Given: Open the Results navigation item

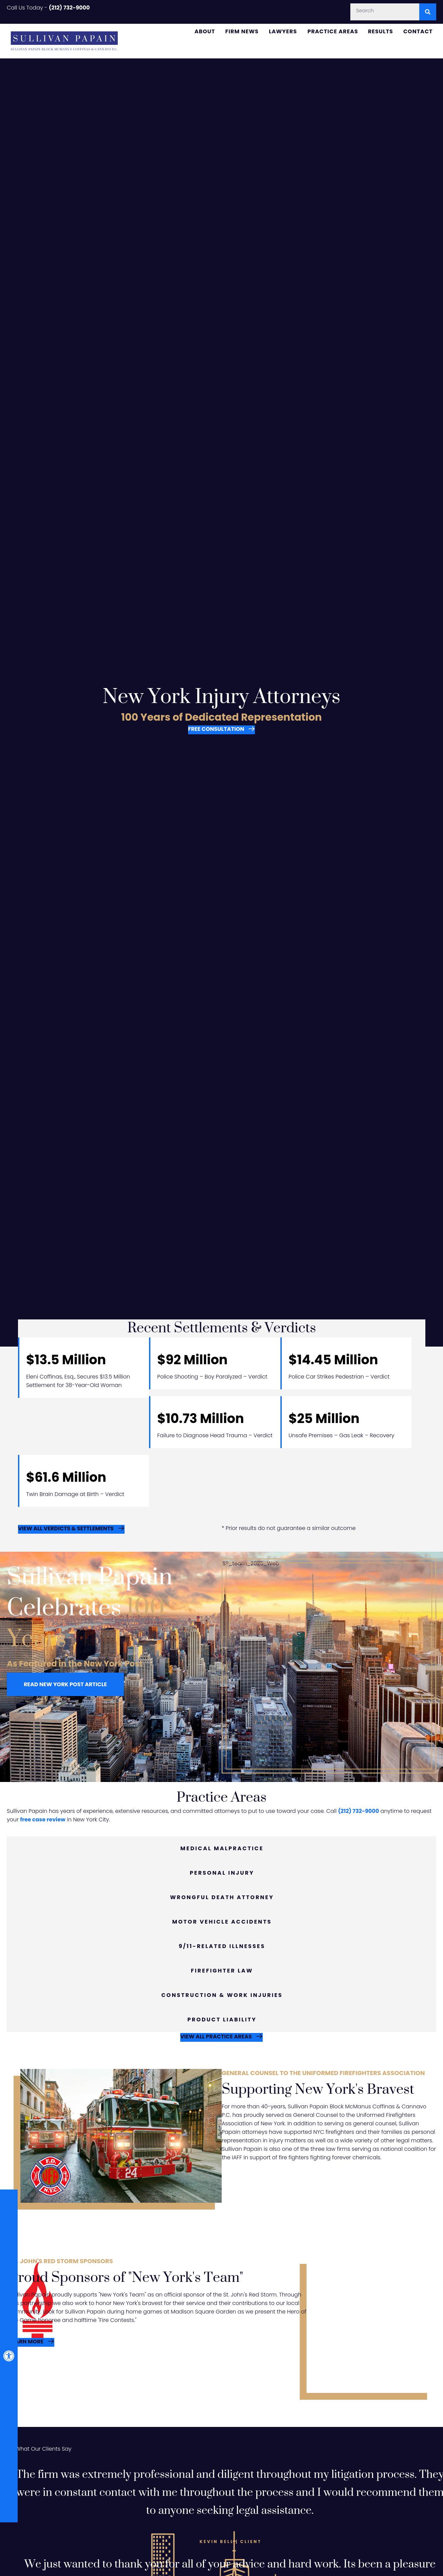Looking at the screenshot, I should tap(380, 31).
